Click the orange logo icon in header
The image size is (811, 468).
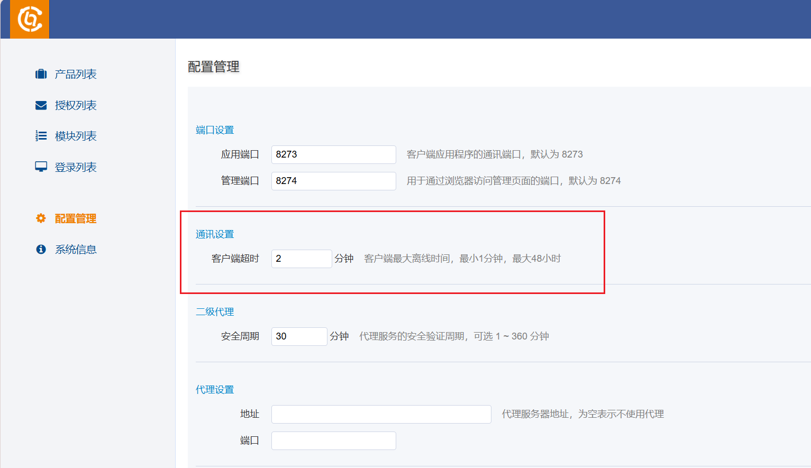[30, 20]
